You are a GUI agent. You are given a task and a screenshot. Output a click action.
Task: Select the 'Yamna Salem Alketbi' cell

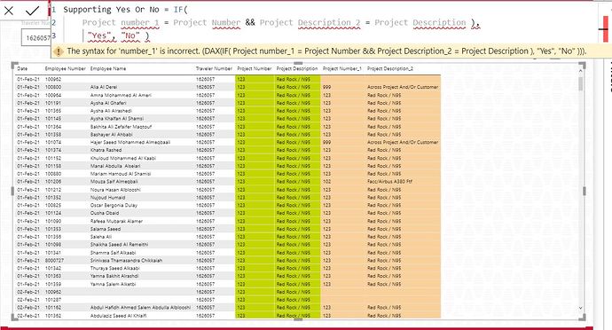tap(113, 284)
